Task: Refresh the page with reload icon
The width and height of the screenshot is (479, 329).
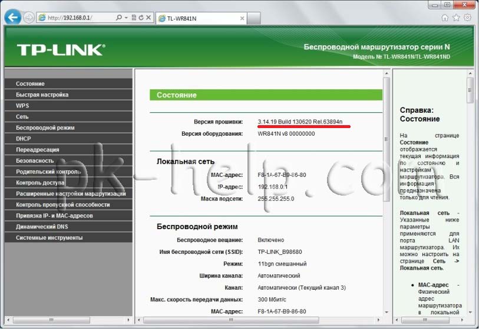Action: (141, 18)
